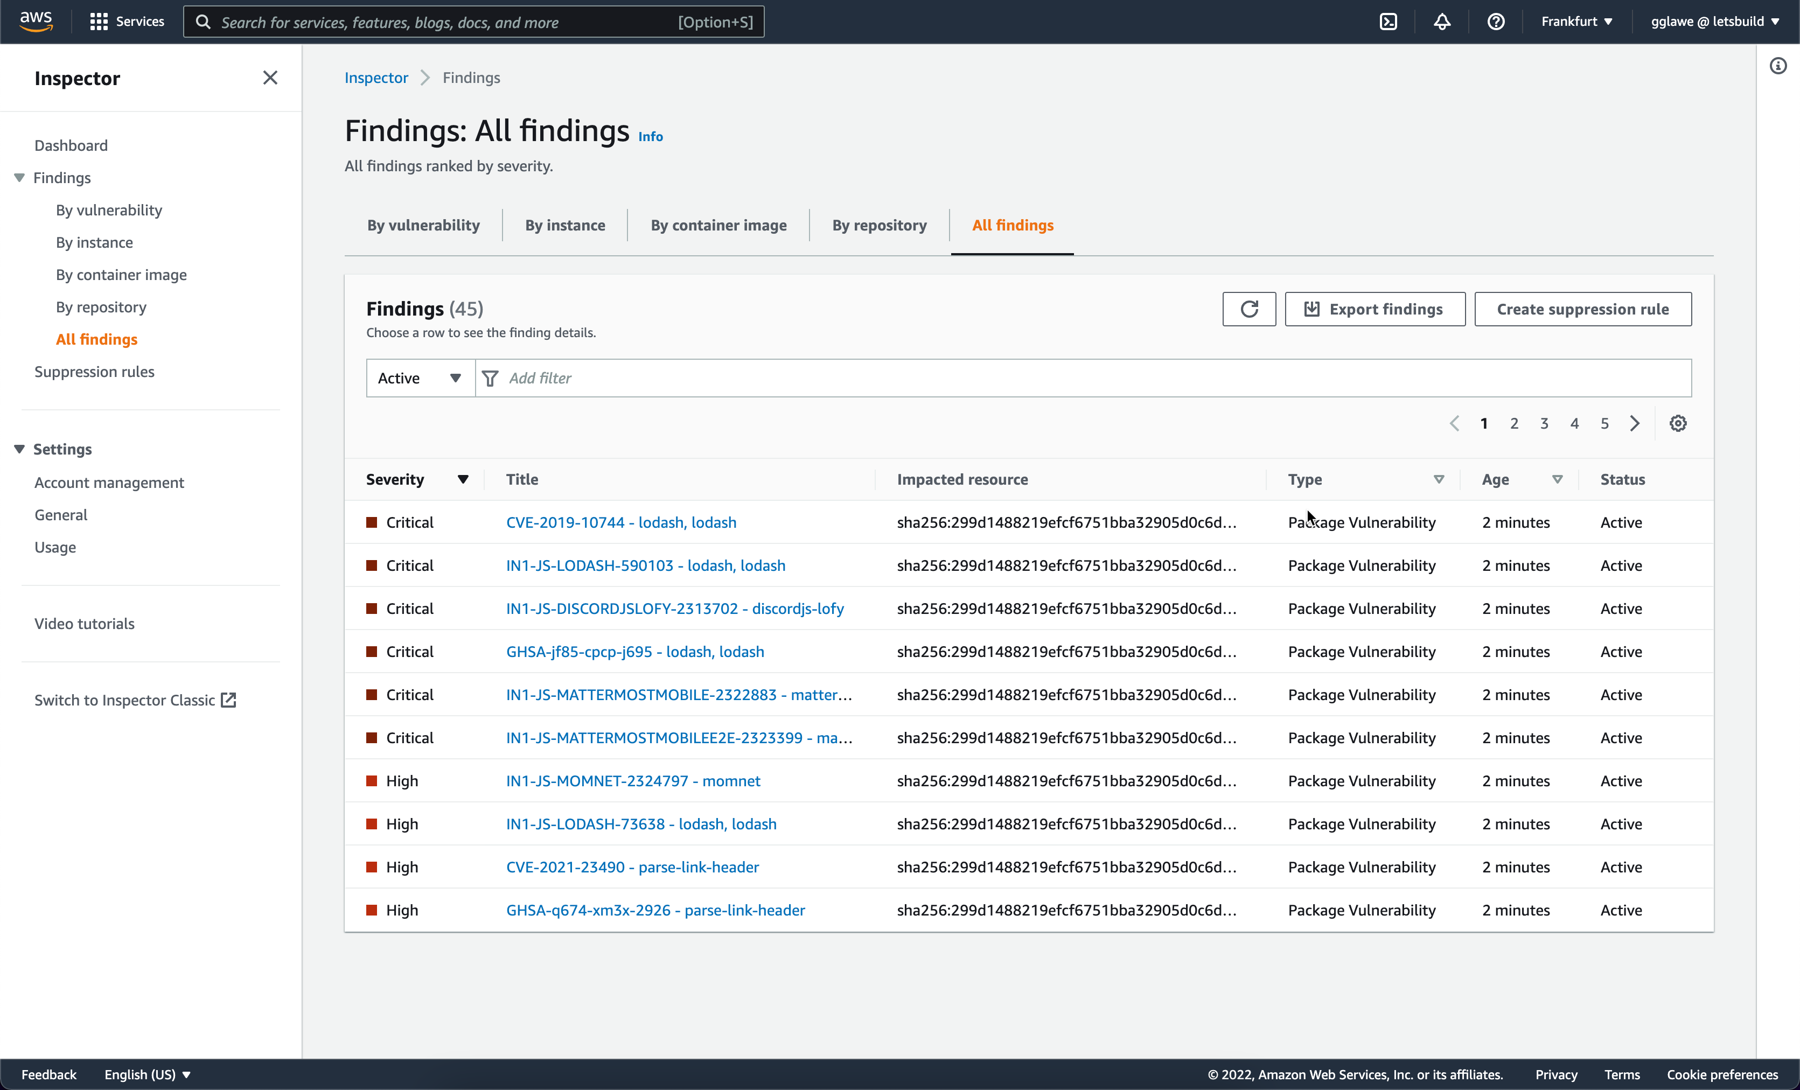Switch to the By container image tab

pyautogui.click(x=718, y=225)
